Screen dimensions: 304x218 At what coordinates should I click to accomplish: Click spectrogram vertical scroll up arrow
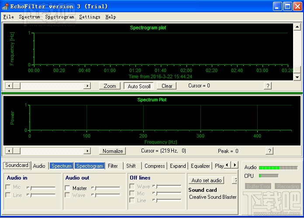(x=297, y=27)
